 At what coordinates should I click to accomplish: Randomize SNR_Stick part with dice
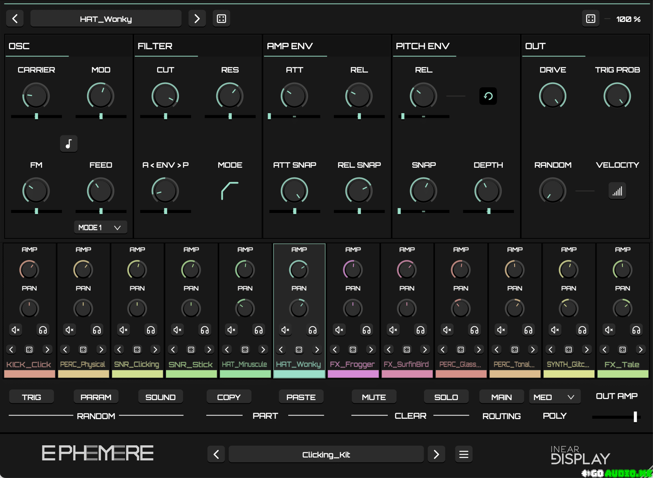coord(191,349)
